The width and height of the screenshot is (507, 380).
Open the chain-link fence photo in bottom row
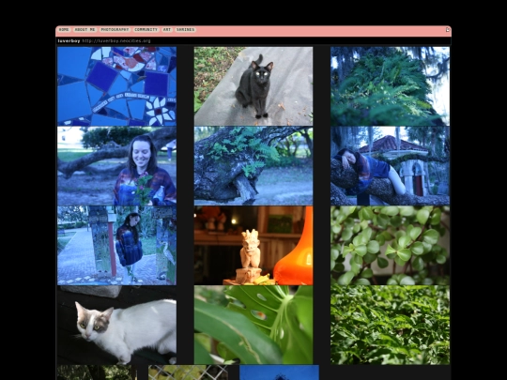(x=188, y=372)
